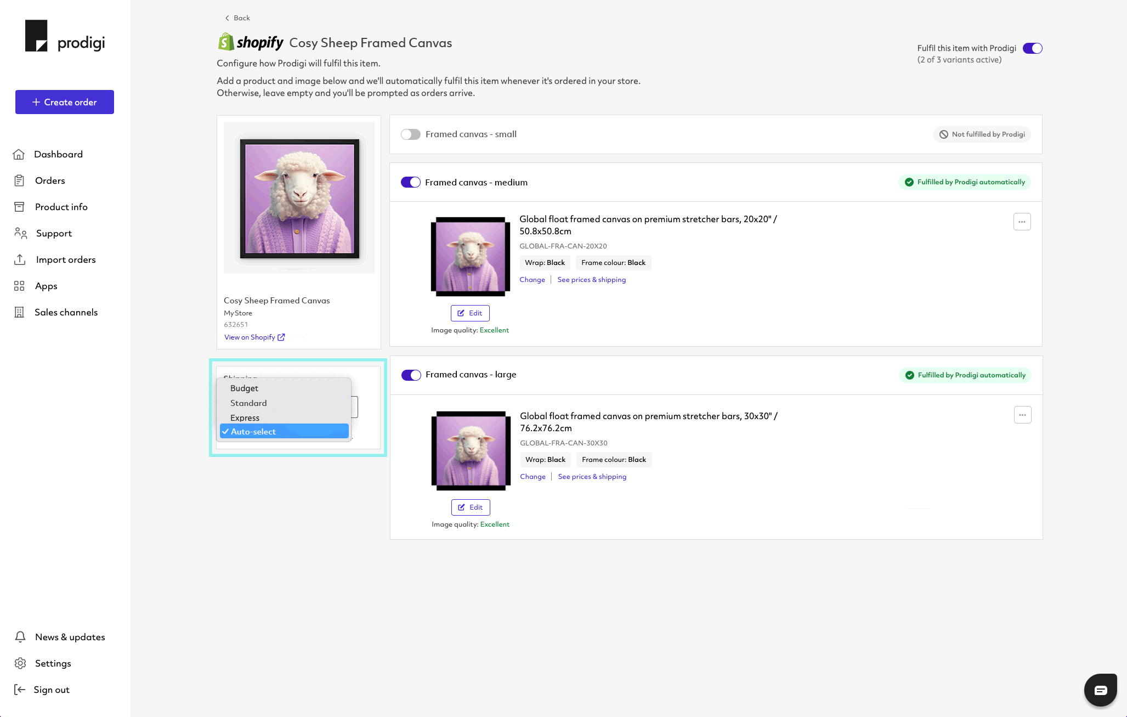Click the Sales channels sidebar icon
1127x717 pixels.
[x=19, y=312]
